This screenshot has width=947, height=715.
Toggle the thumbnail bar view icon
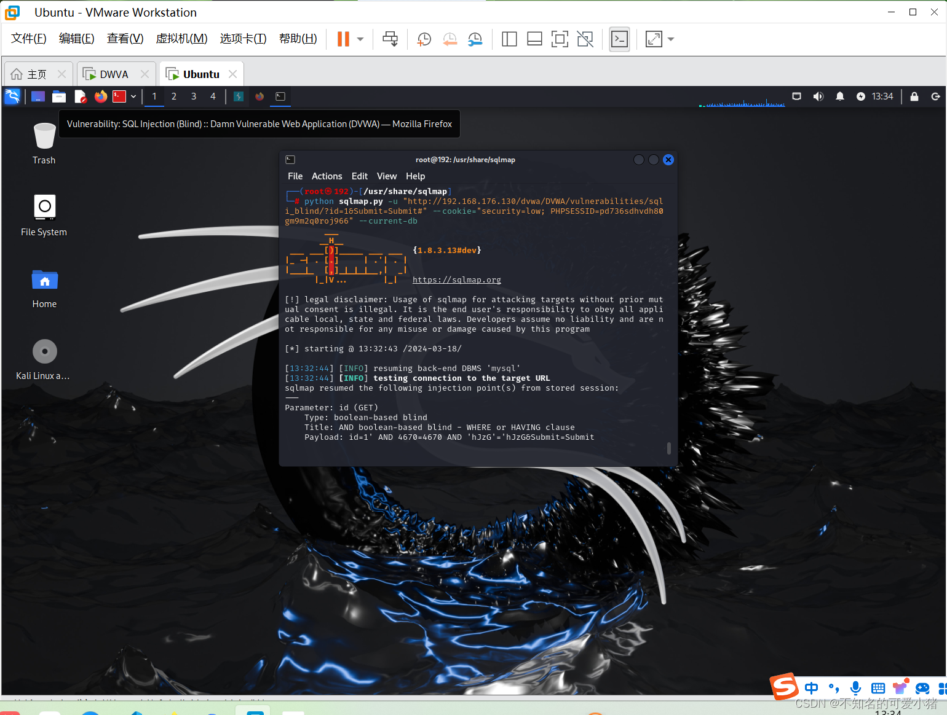(534, 39)
